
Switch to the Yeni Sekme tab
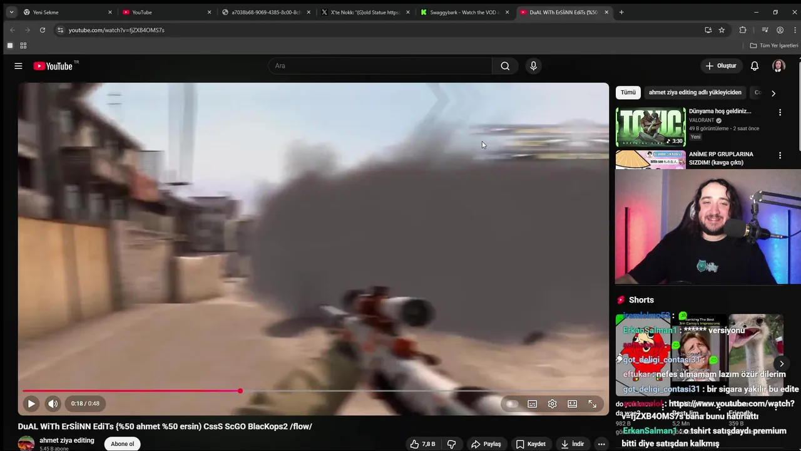pyautogui.click(x=68, y=12)
